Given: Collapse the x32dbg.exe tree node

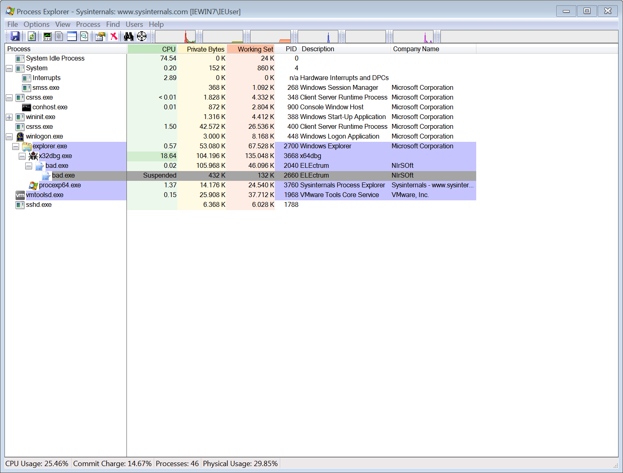Looking at the screenshot, I should click(x=22, y=156).
